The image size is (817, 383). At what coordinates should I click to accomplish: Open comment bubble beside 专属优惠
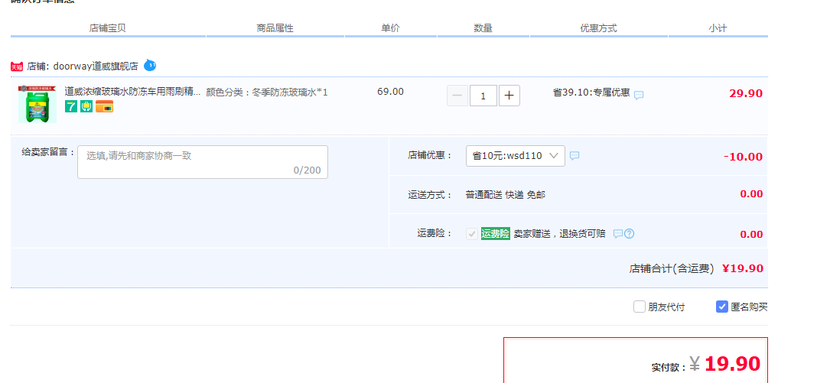tap(639, 96)
